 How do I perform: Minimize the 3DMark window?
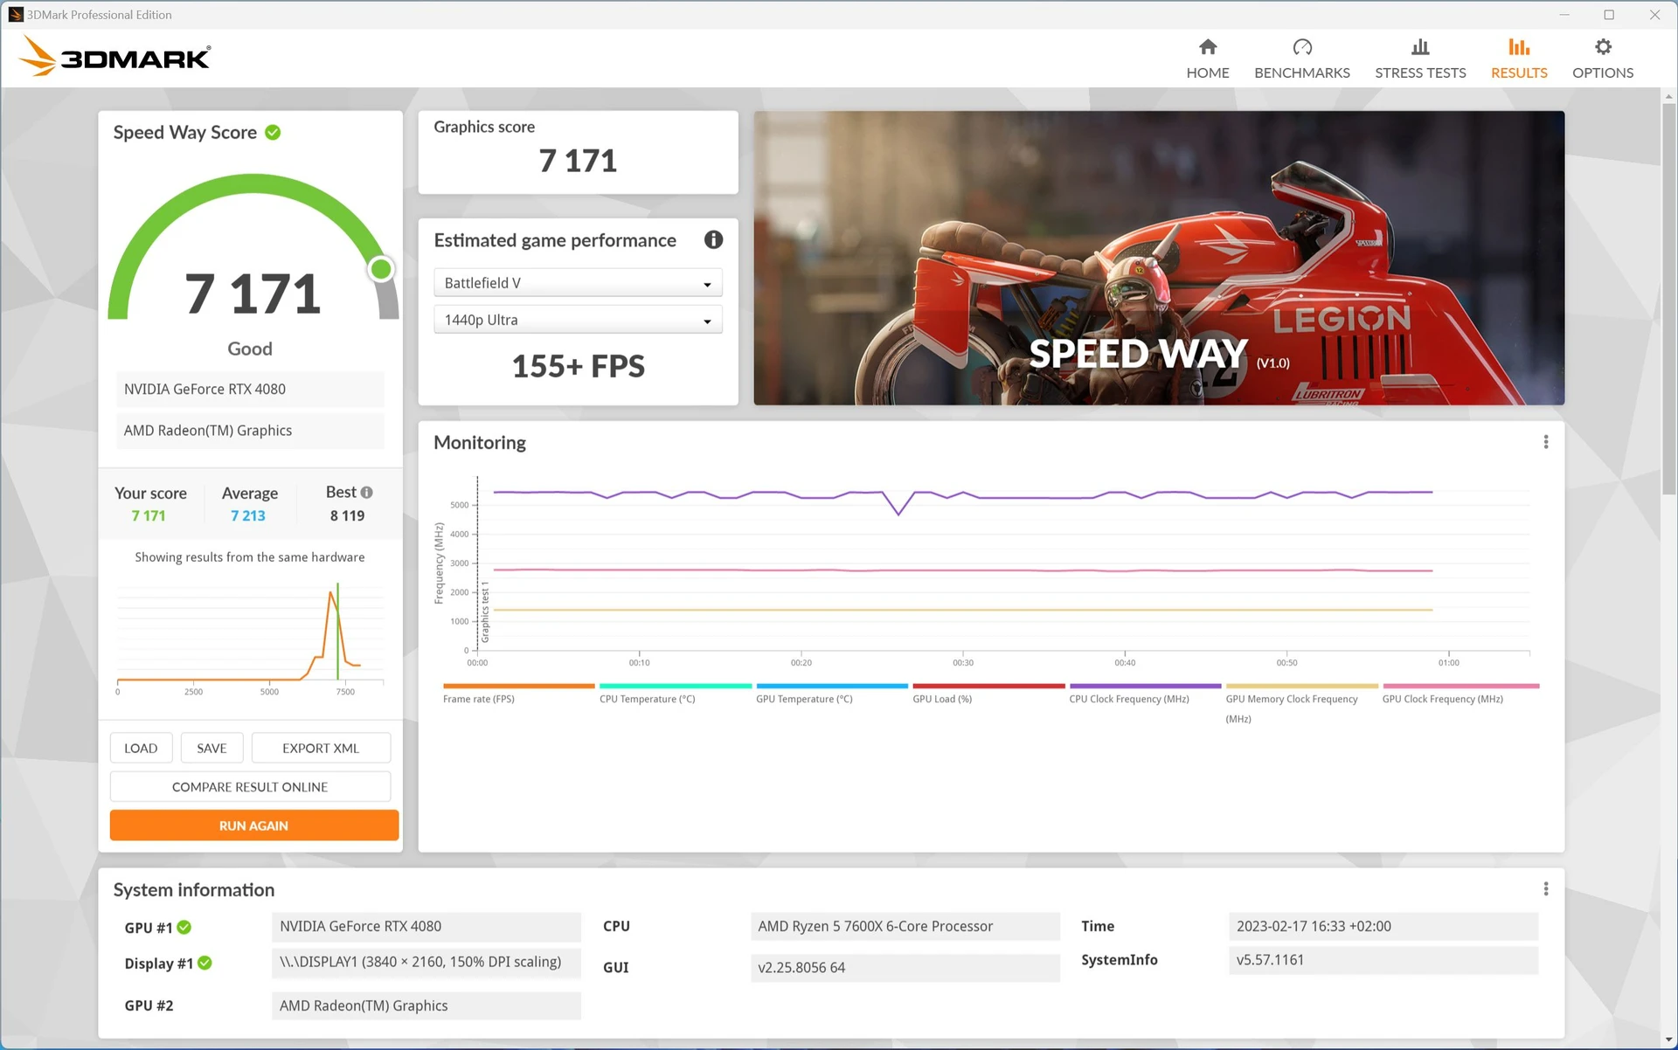(x=1564, y=14)
